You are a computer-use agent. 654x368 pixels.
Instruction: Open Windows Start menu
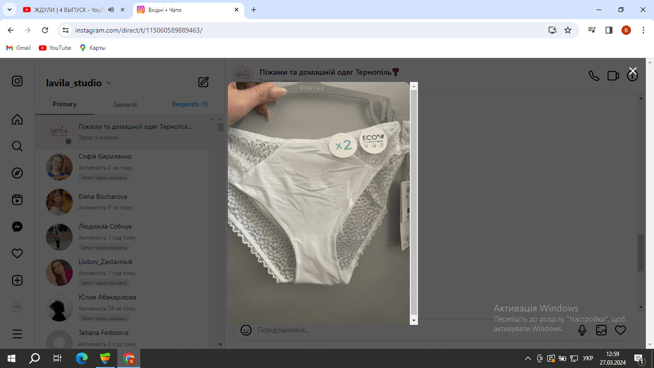point(11,358)
